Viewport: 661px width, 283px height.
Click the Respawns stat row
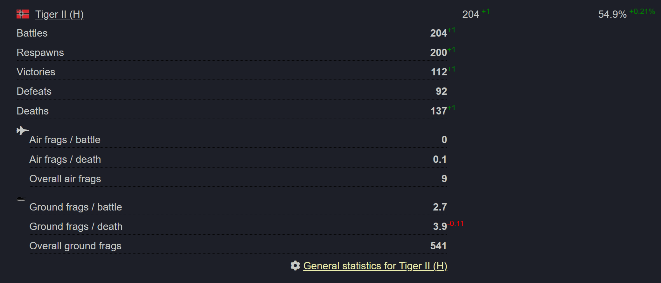pyautogui.click(x=232, y=52)
